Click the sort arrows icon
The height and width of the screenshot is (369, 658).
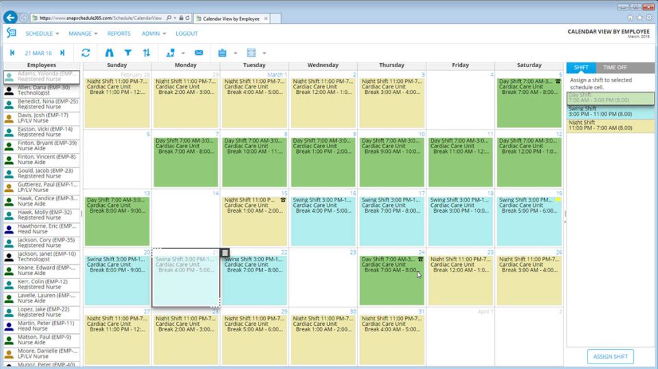click(147, 53)
